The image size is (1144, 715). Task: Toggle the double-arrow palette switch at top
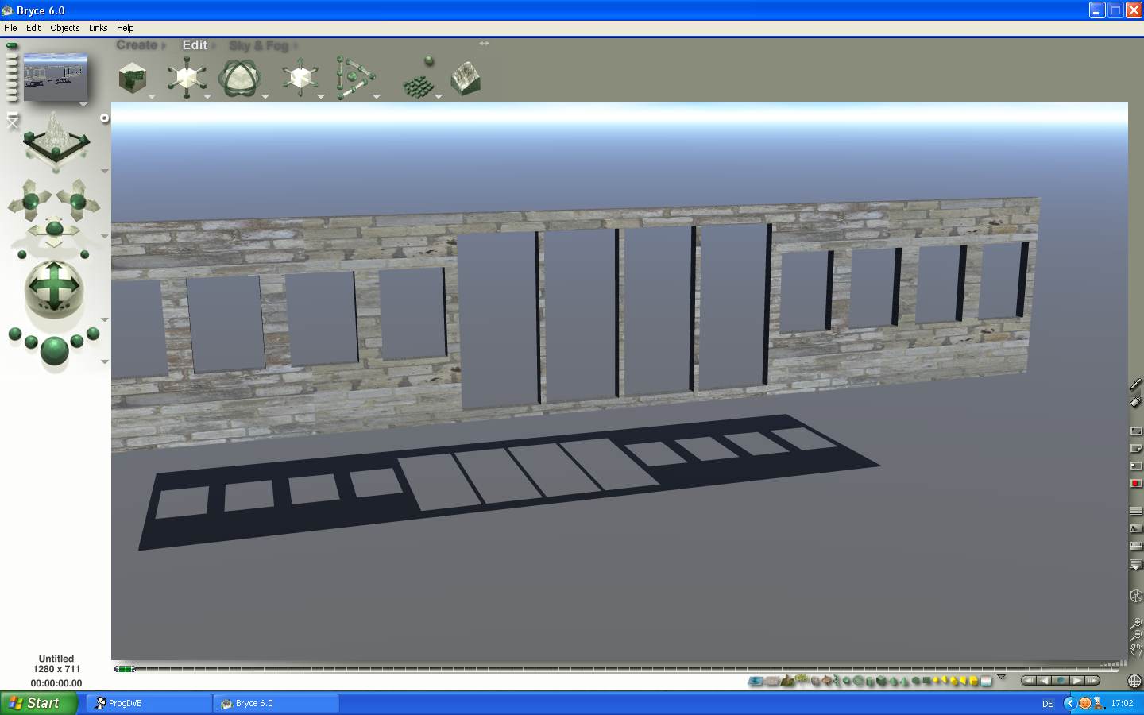[484, 44]
